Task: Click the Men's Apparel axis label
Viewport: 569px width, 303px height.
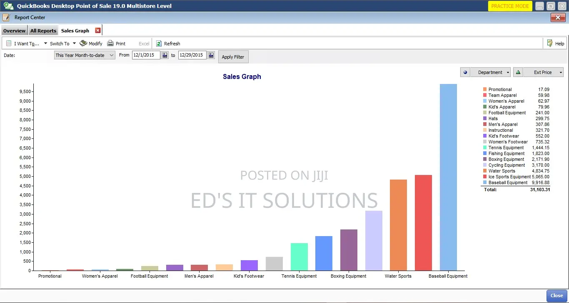Action: pyautogui.click(x=199, y=276)
